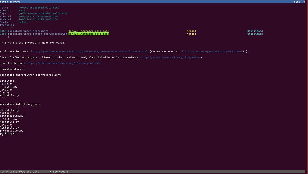Open review.openstack.org review link
The image size is (308, 174).
pos(212,51)
